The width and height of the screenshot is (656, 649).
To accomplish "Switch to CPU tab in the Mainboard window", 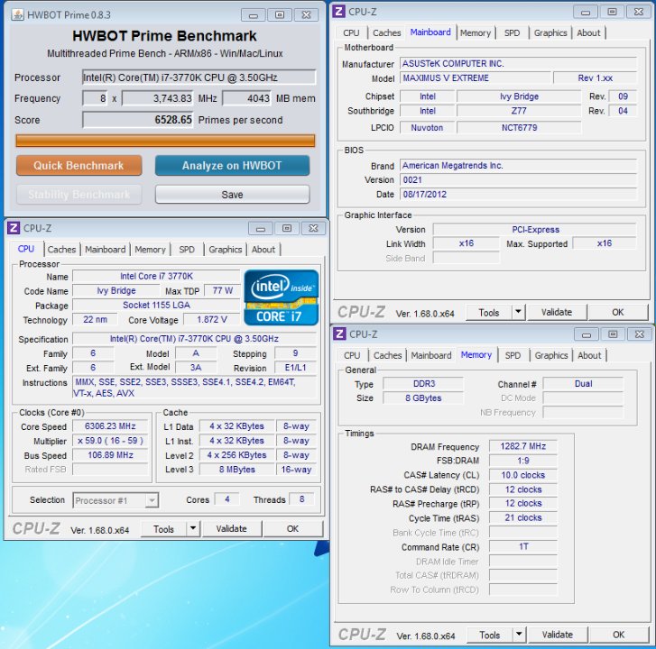I will pos(351,33).
